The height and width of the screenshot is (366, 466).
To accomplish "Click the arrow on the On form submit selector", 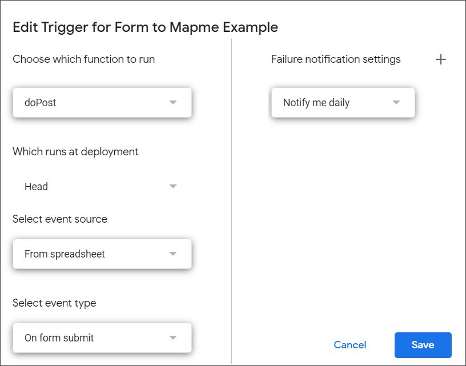I will tap(173, 338).
